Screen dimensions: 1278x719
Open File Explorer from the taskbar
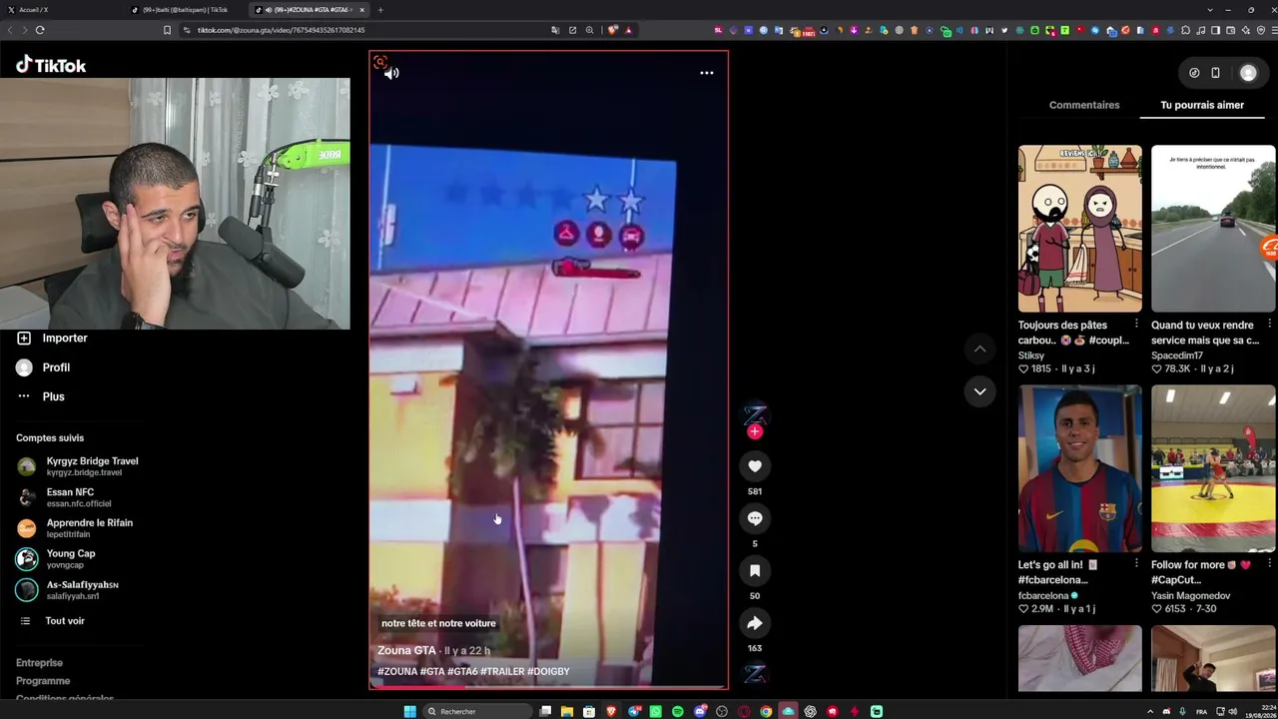[x=567, y=711]
